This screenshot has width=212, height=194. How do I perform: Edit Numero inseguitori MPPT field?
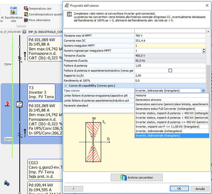(x=170, y=46)
